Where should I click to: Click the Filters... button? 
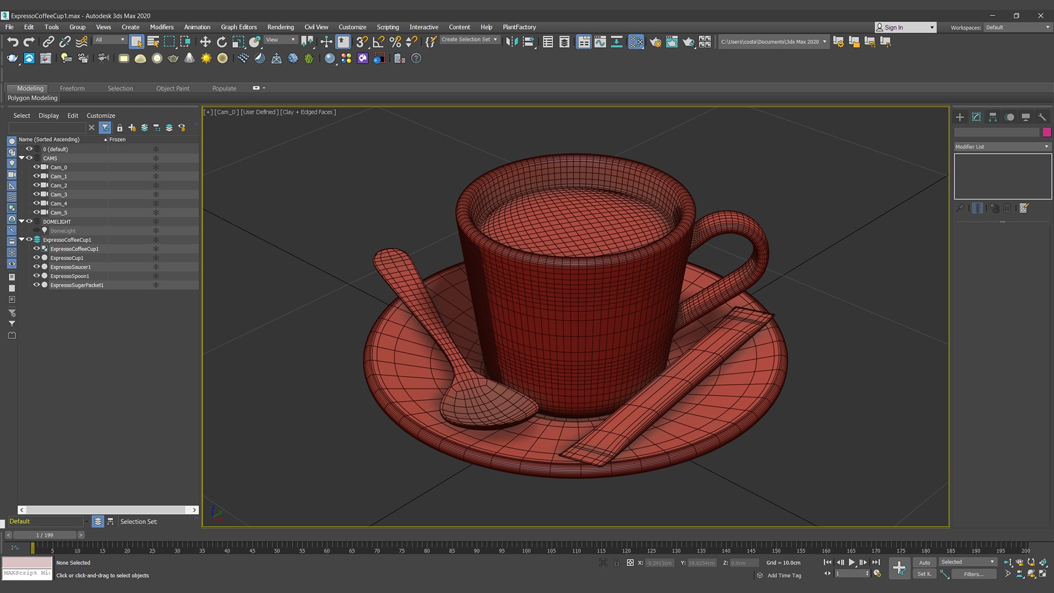tap(973, 574)
